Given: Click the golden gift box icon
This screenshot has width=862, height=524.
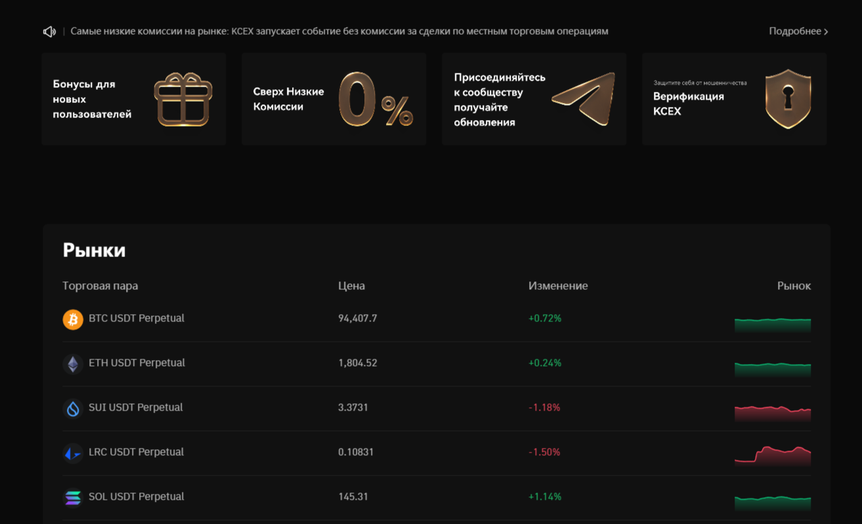Looking at the screenshot, I should 183,100.
